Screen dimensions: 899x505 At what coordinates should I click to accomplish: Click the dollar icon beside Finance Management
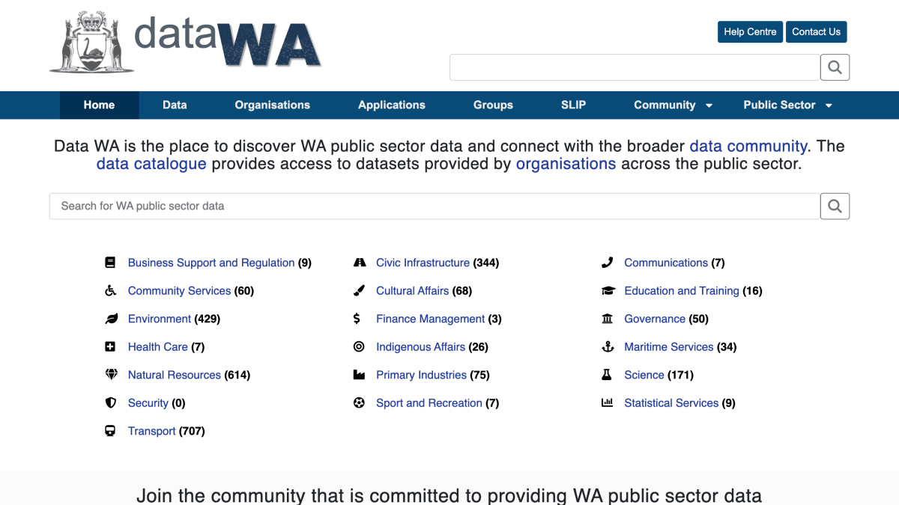(357, 319)
